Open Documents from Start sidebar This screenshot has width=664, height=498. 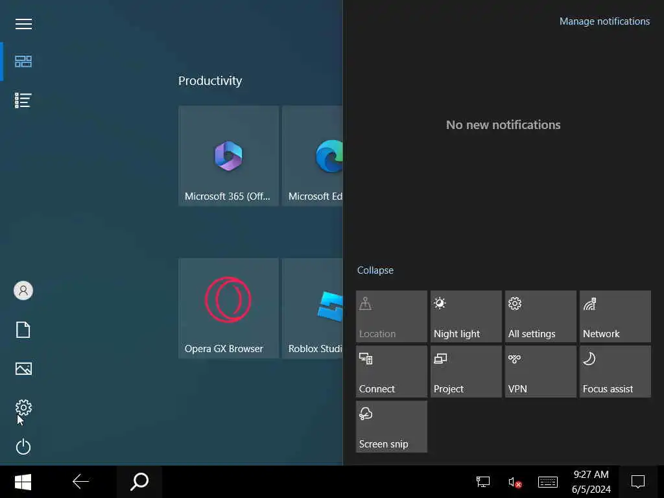click(23, 330)
